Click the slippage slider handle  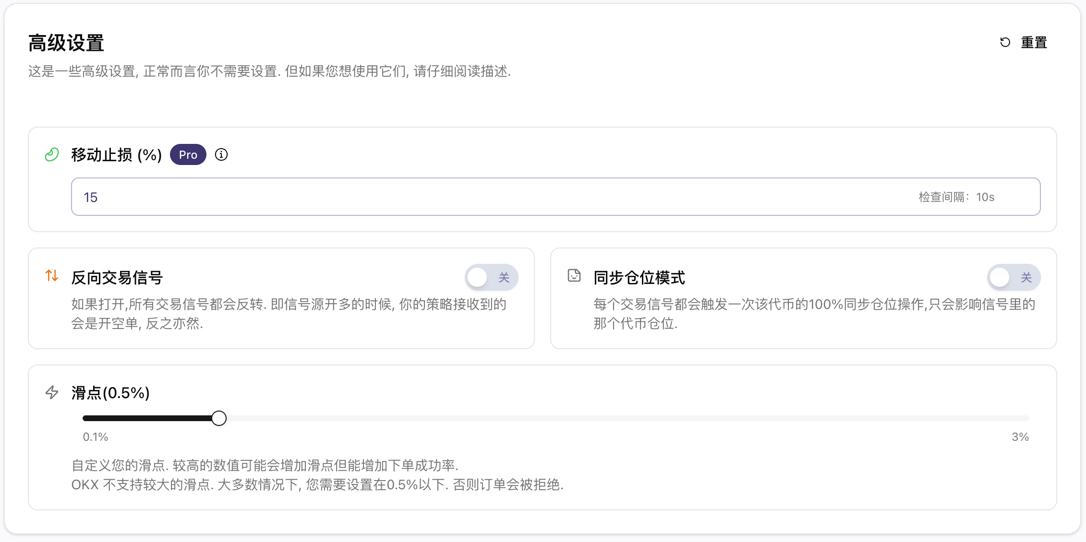click(219, 418)
